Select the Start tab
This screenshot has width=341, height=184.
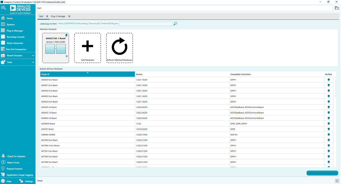[x=41, y=16]
